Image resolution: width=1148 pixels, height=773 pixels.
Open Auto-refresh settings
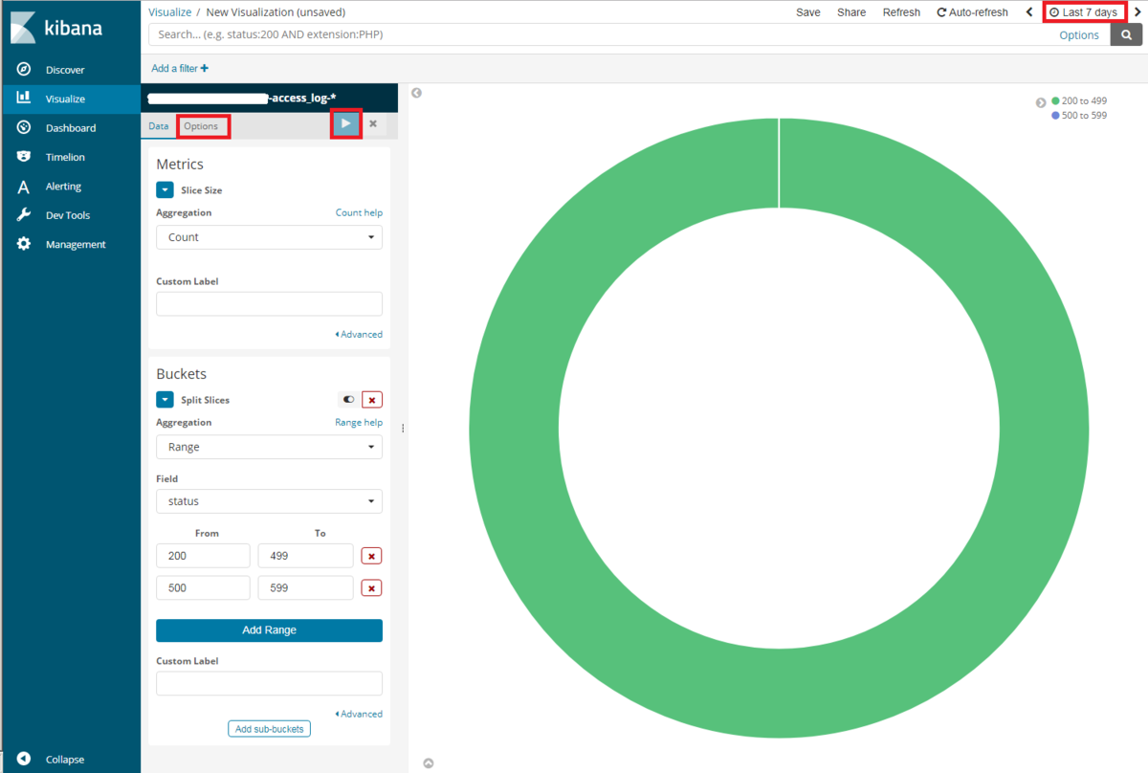[x=972, y=12]
